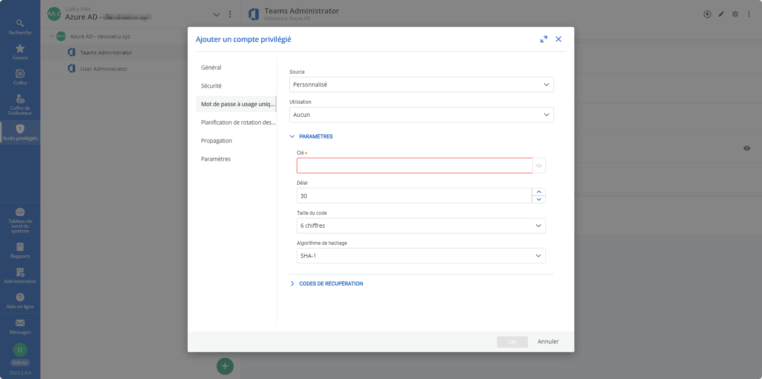
Task: Expand Codes de récupération section
Action: click(330, 284)
